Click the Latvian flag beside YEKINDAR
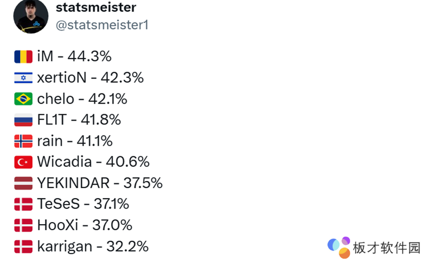This screenshot has width=427, height=261. tap(23, 184)
